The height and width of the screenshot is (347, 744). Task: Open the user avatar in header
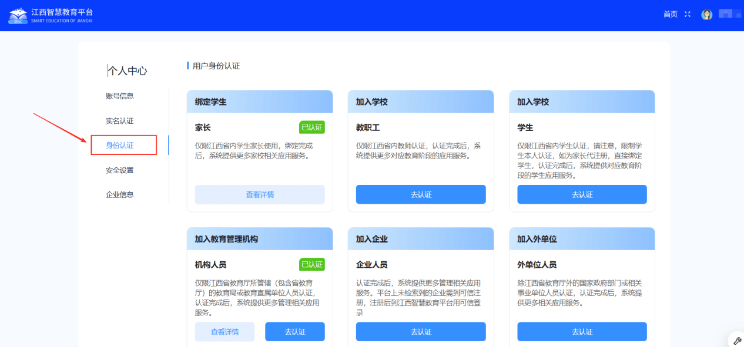706,15
